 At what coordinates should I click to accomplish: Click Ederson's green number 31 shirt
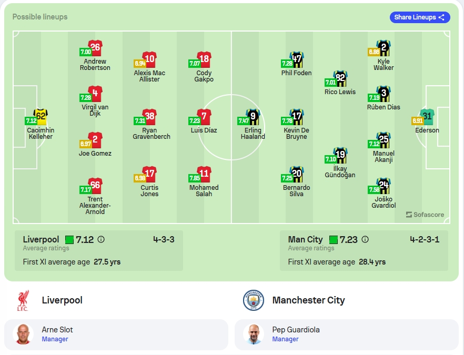pyautogui.click(x=427, y=117)
